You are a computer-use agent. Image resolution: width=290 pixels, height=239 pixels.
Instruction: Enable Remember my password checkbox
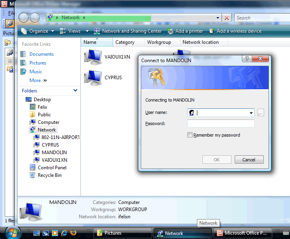pyautogui.click(x=190, y=135)
